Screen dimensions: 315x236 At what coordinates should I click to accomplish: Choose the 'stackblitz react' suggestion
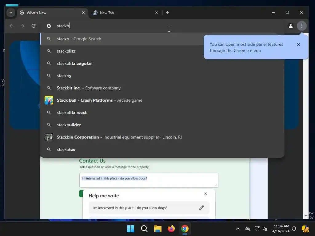tap(162, 112)
